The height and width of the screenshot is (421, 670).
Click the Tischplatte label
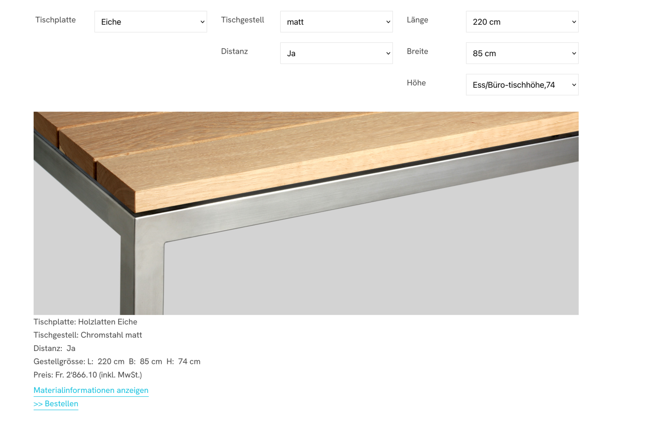(55, 20)
